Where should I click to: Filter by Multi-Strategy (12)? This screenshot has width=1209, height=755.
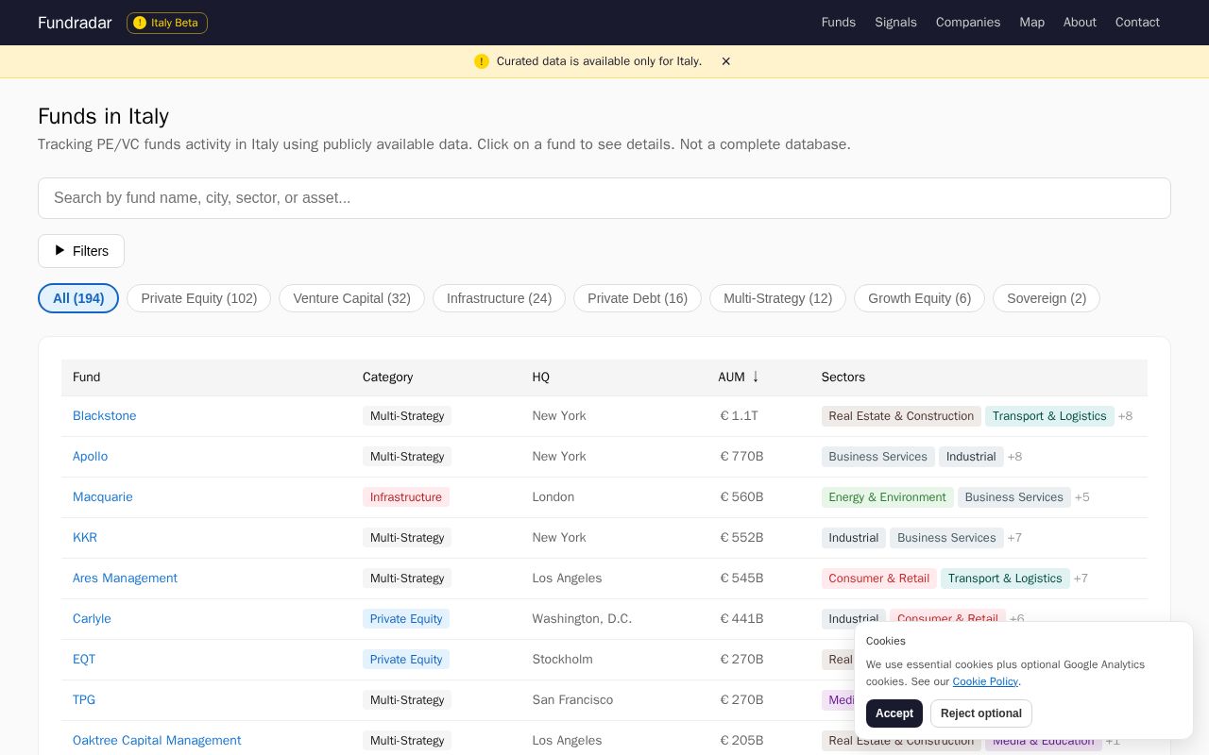pos(777,298)
